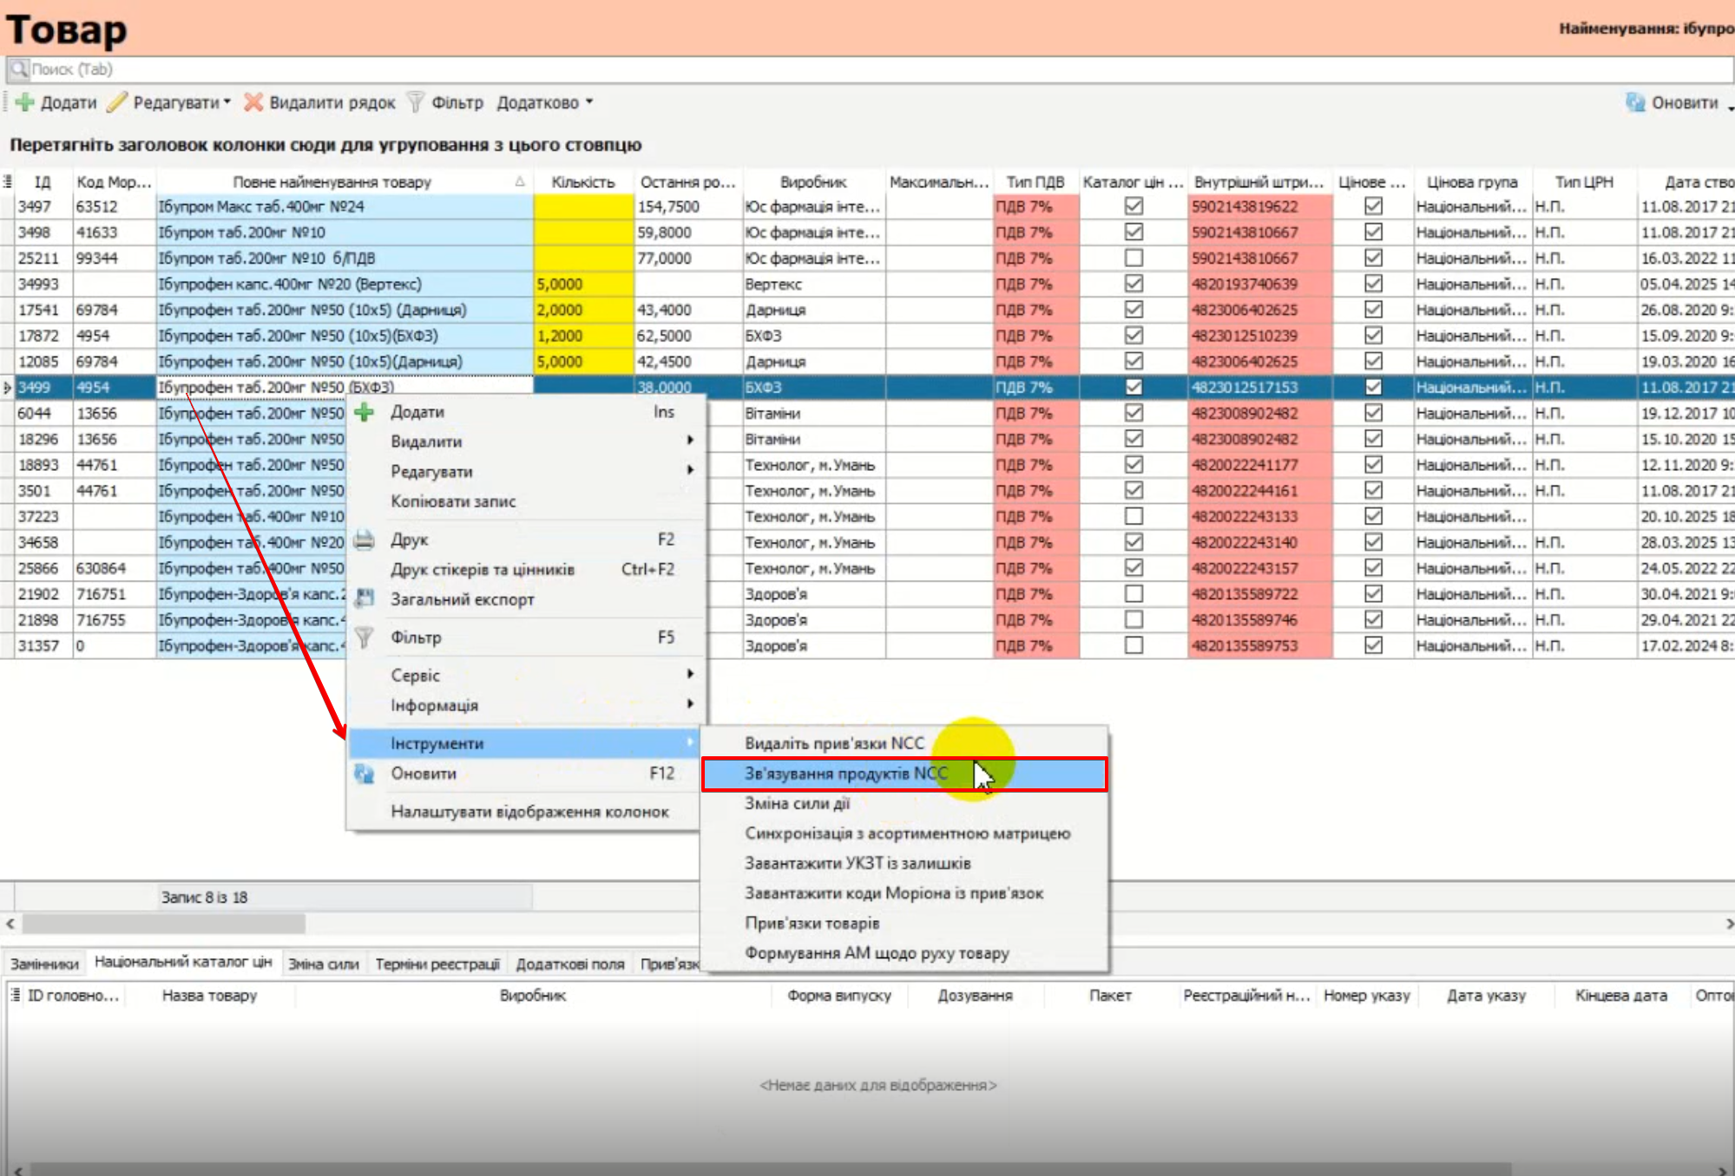
Task: Click the Загальний експорт icon in context menu
Action: pyautogui.click(x=365, y=599)
